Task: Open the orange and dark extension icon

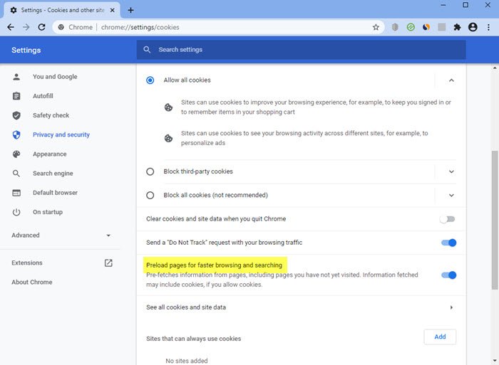Action: point(426,27)
